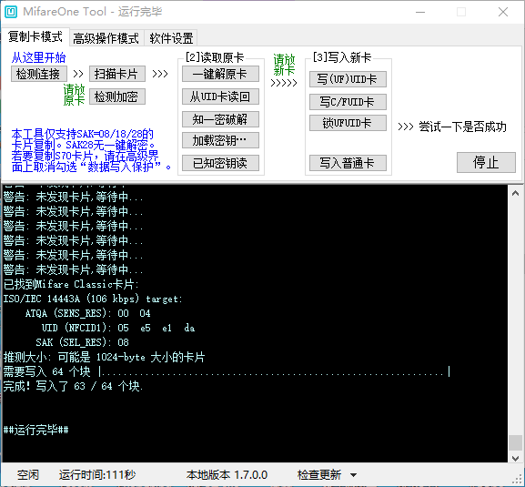Image resolution: width=525 pixels, height=487 pixels.
Task: Click the ISO/IEC 14443A target line
Action: tap(93, 299)
